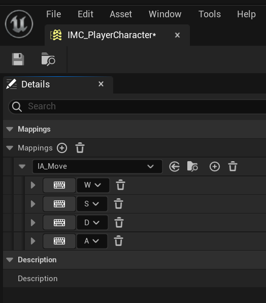Collapse the bold Mappings category header
Screen dimensions: 266x303
[10, 129]
